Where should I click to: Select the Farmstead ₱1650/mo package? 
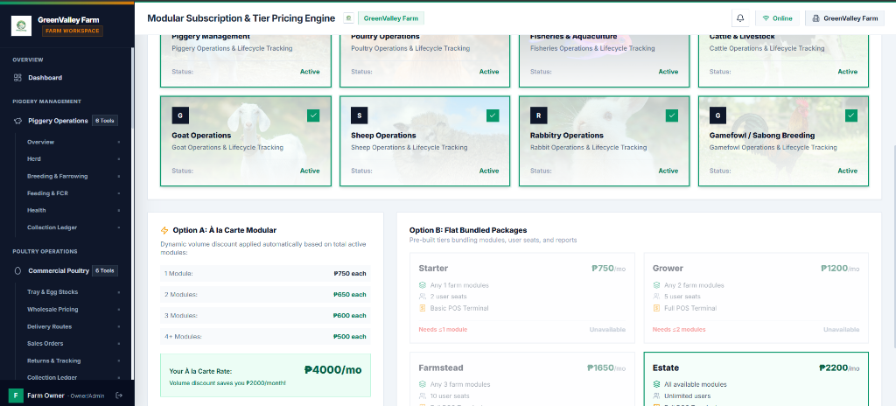pyautogui.click(x=522, y=379)
